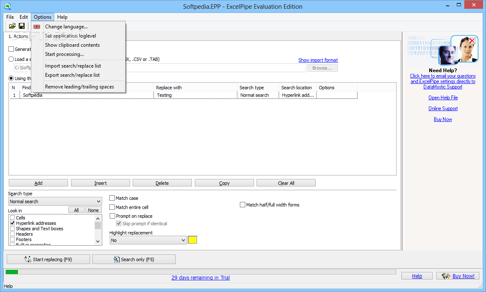Click the Search location column header

click(x=297, y=88)
